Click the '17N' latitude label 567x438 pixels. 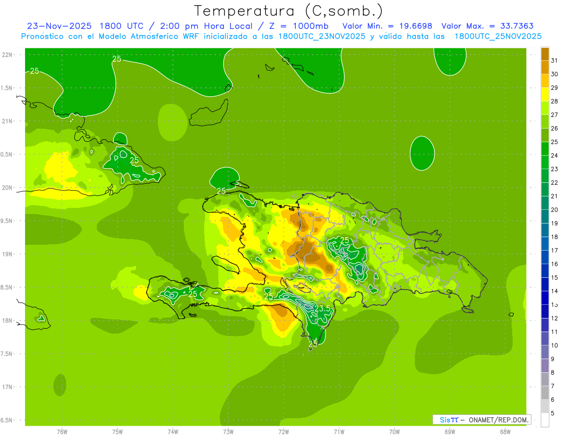(8, 387)
